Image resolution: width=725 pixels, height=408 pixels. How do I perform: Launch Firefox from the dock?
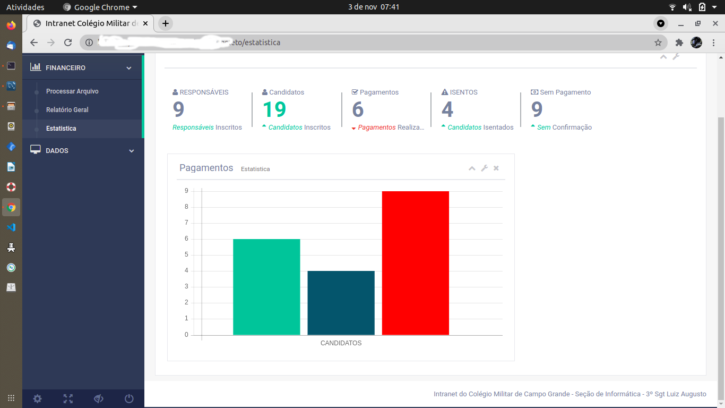11,25
